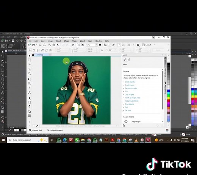The height and width of the screenshot is (175, 197).
Task: Open Microsoft Edge from the taskbar
Action: pos(65,140)
